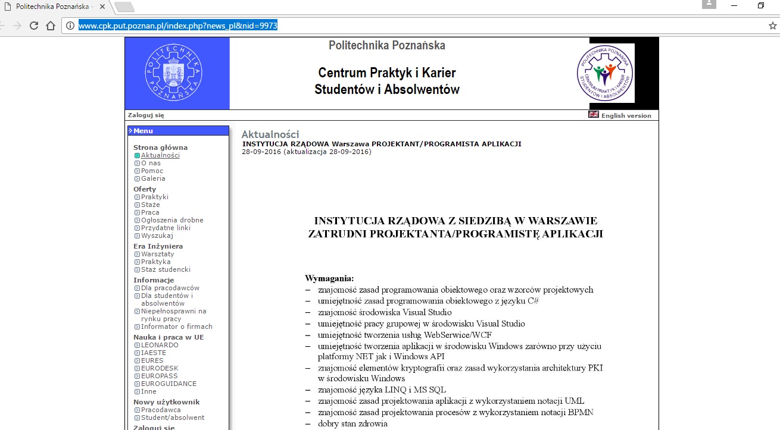Register as Pracodawca
This screenshot has width=780, height=430.
(161, 410)
